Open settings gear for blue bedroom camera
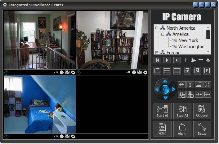Screen dimensions: 219x144 (x=73, y=137)
